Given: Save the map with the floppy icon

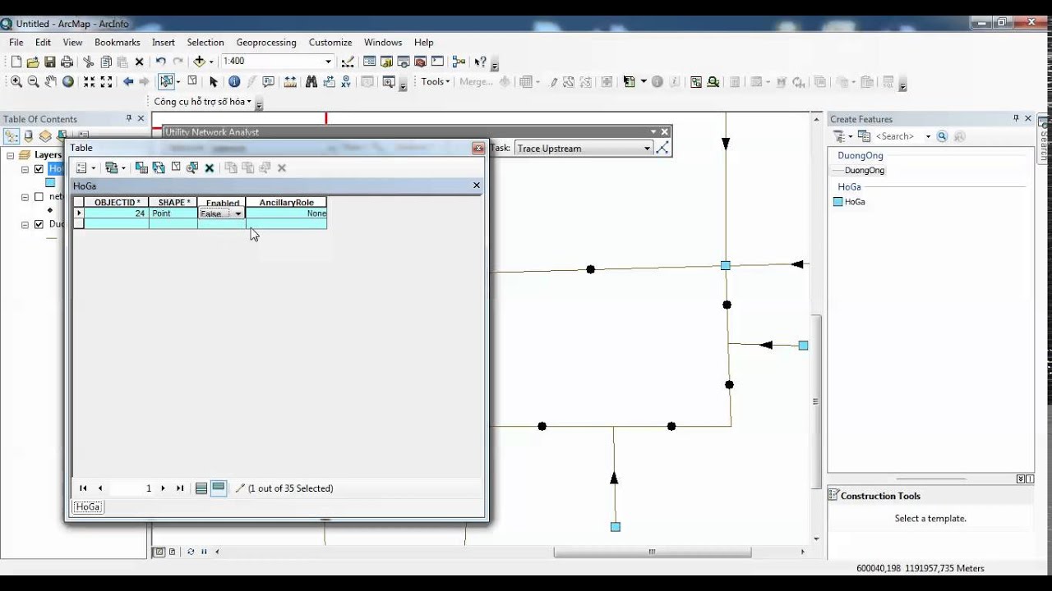Looking at the screenshot, I should click(49, 62).
